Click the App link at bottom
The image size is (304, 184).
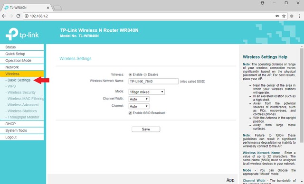pos(230,180)
